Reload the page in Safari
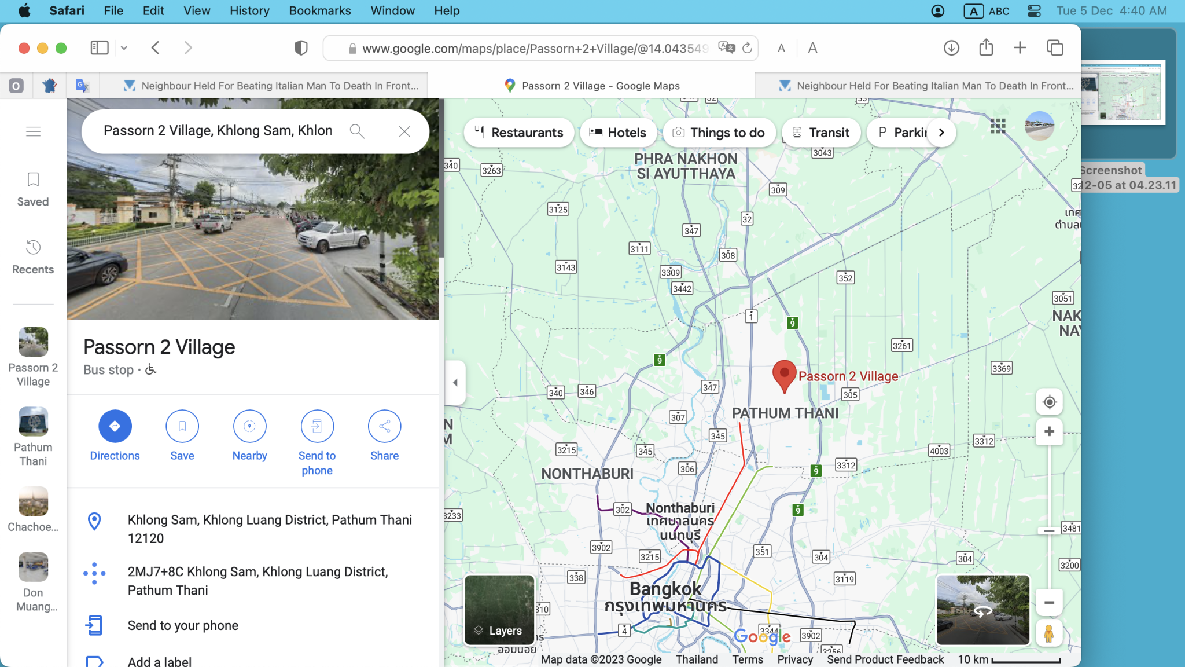 click(x=747, y=48)
